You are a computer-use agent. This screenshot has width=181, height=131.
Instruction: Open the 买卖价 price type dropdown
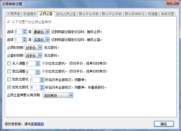click(41, 40)
